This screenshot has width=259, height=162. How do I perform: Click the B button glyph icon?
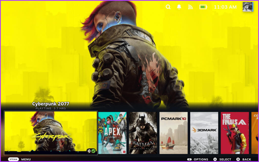pos(238,159)
